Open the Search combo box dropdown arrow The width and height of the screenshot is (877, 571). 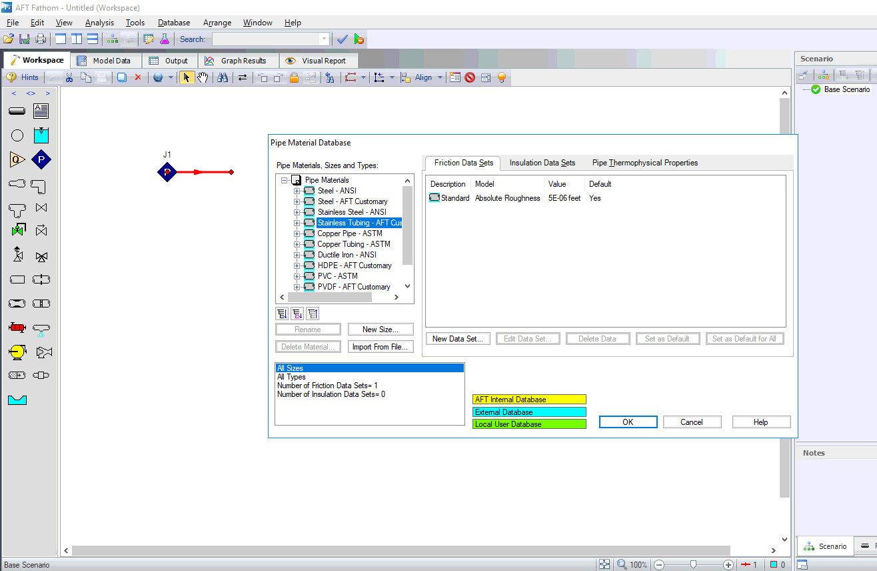click(325, 39)
